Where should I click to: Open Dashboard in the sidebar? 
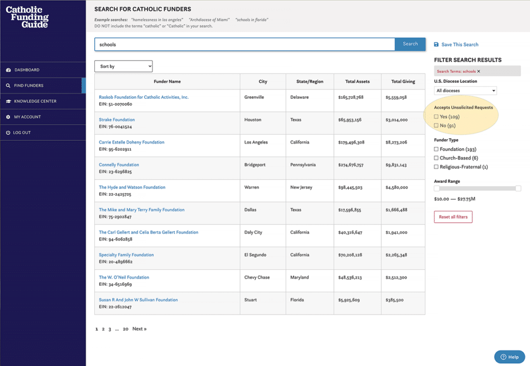coord(43,70)
